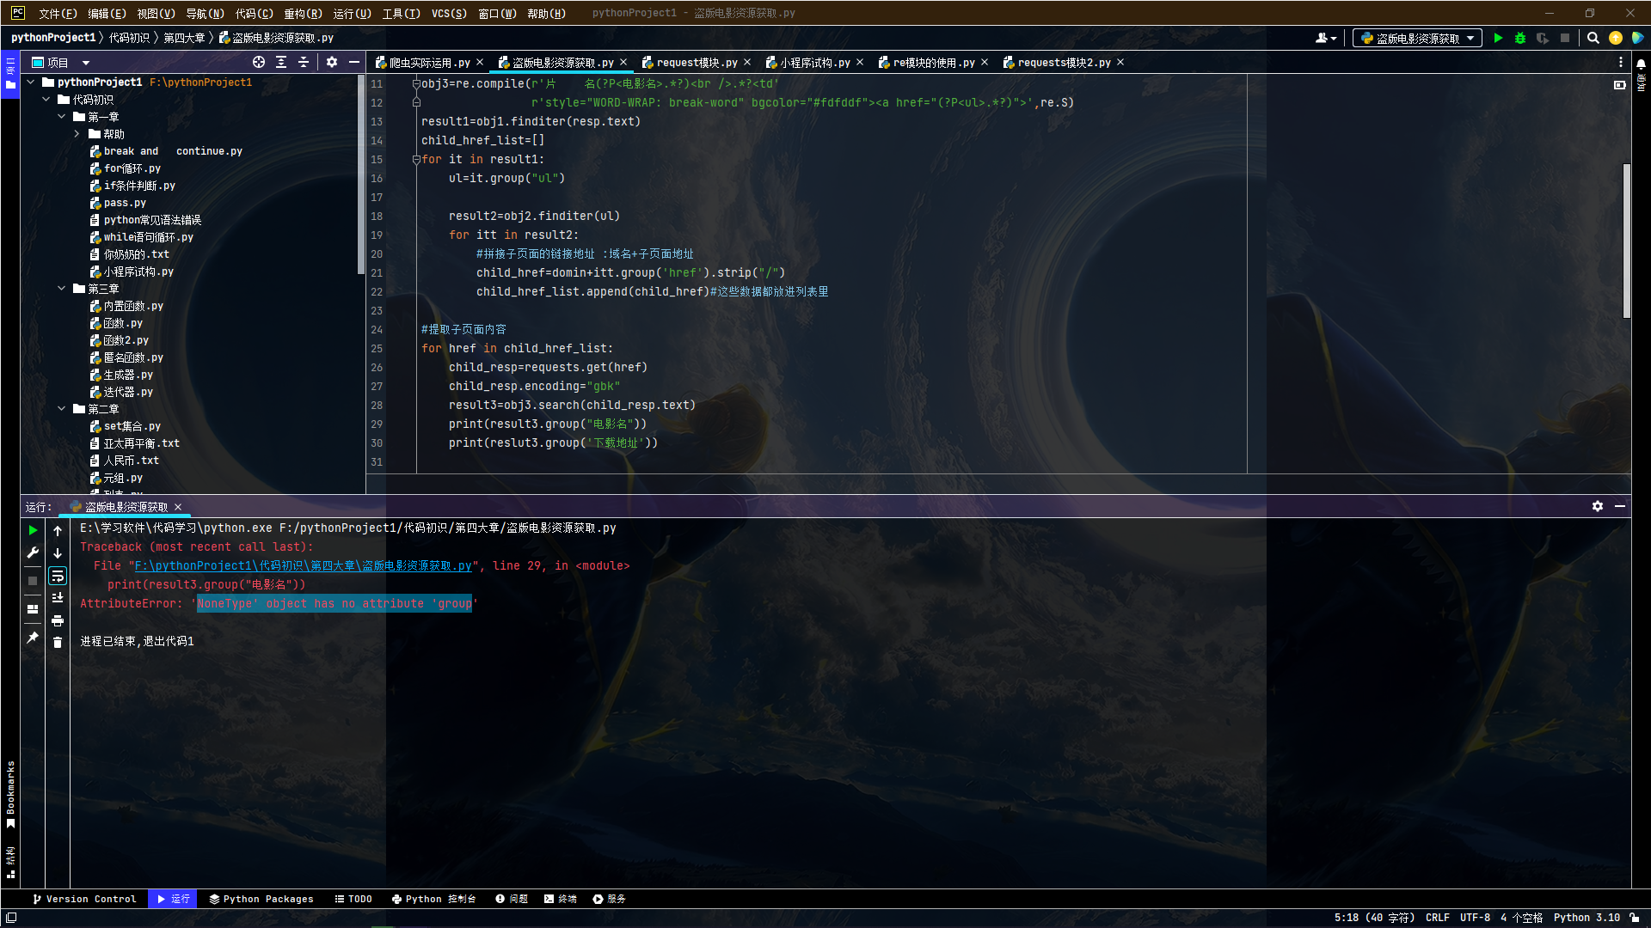Open the Python Packages tool window
Screen dimensions: 1651x928
tap(261, 899)
